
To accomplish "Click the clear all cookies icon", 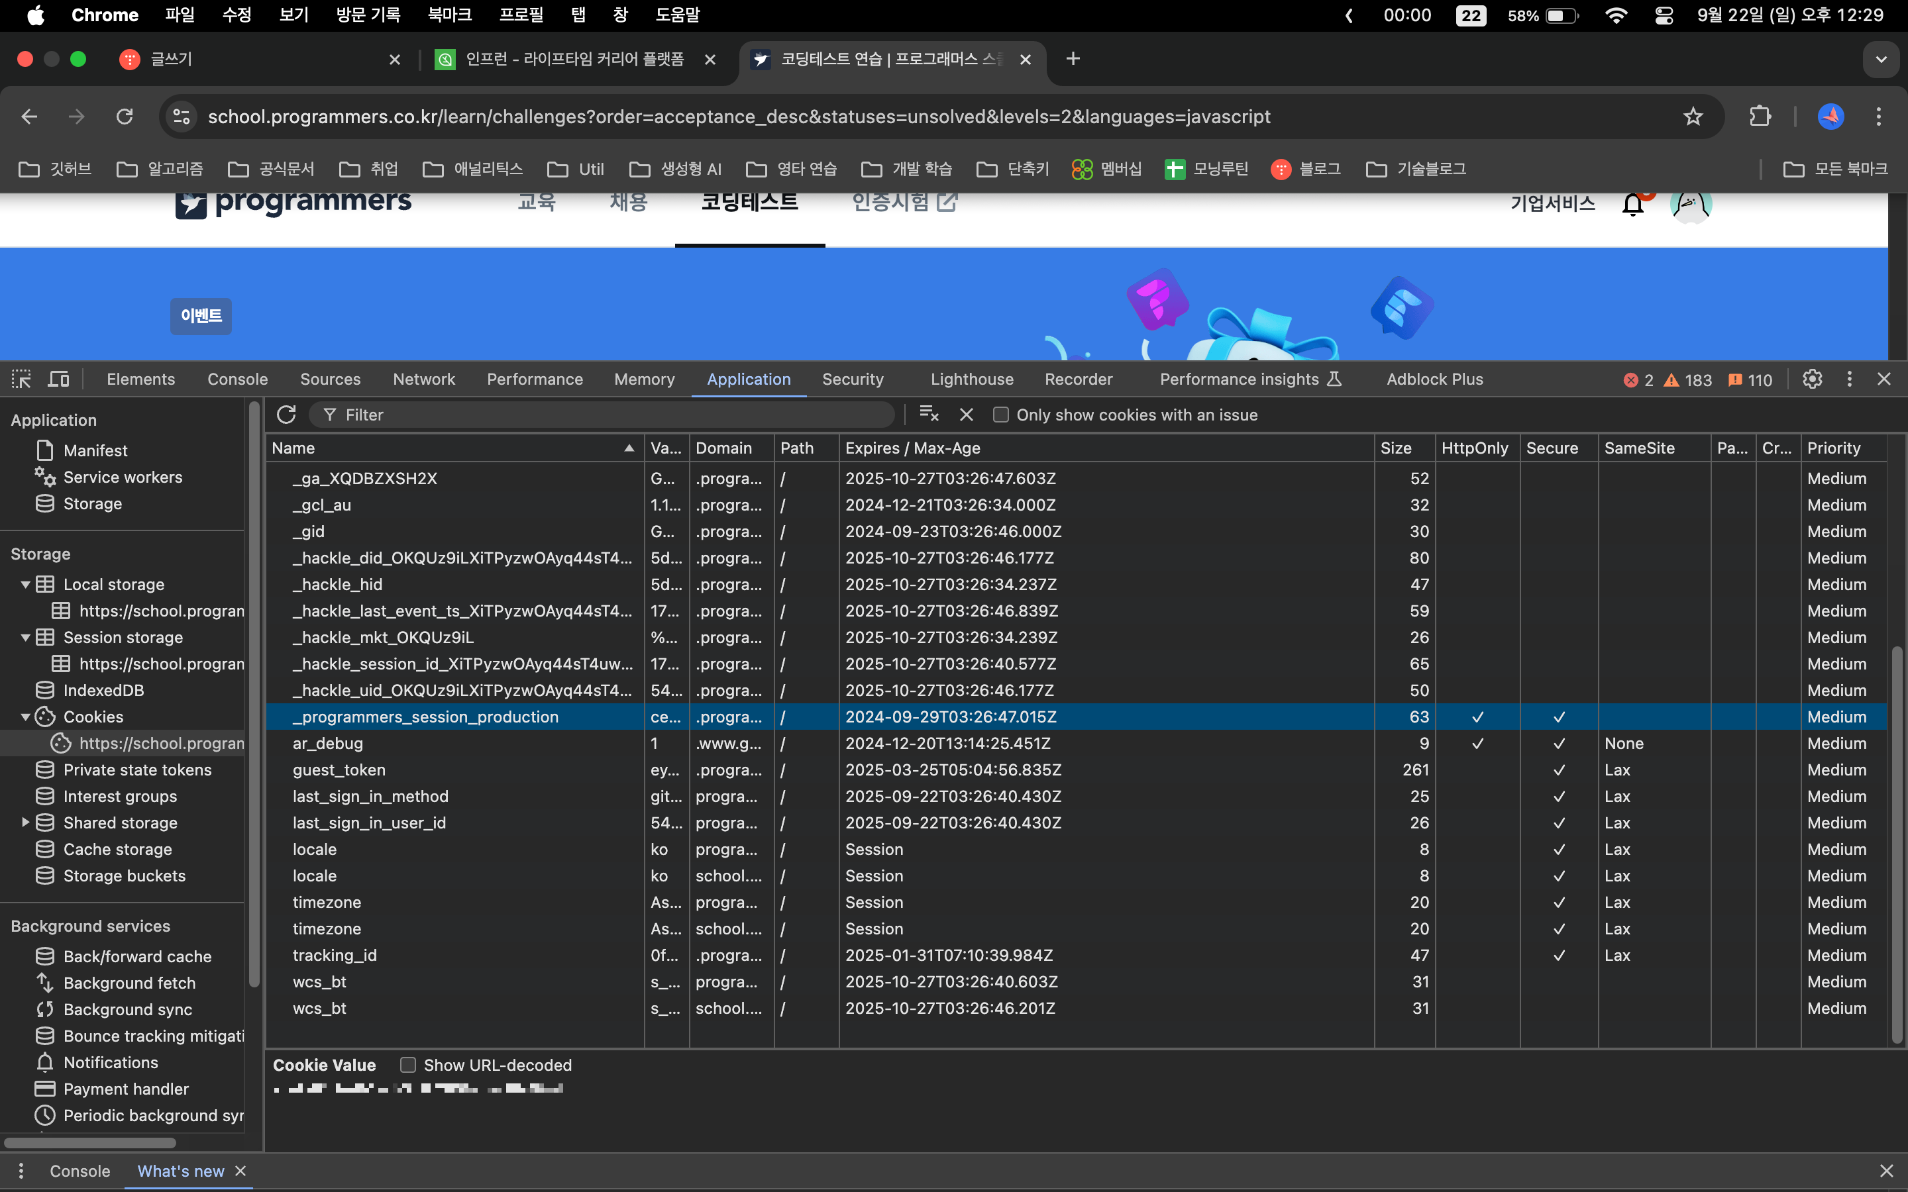I will [x=929, y=415].
